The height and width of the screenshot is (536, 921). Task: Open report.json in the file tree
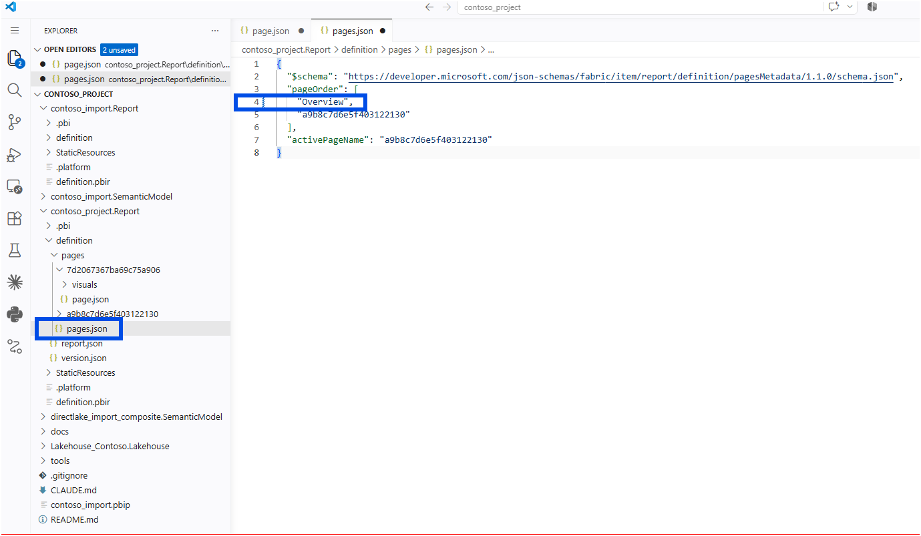point(81,343)
